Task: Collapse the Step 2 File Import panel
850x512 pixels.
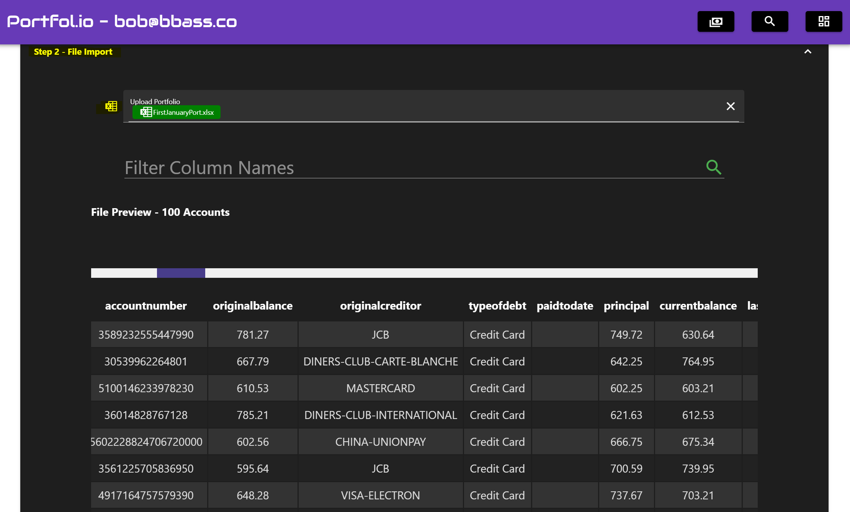Action: coord(807,52)
